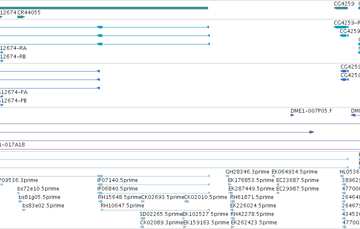The height and width of the screenshot is (229, 360).
Task: Select the RH42278.5prime EST label
Action: click(x=252, y=214)
